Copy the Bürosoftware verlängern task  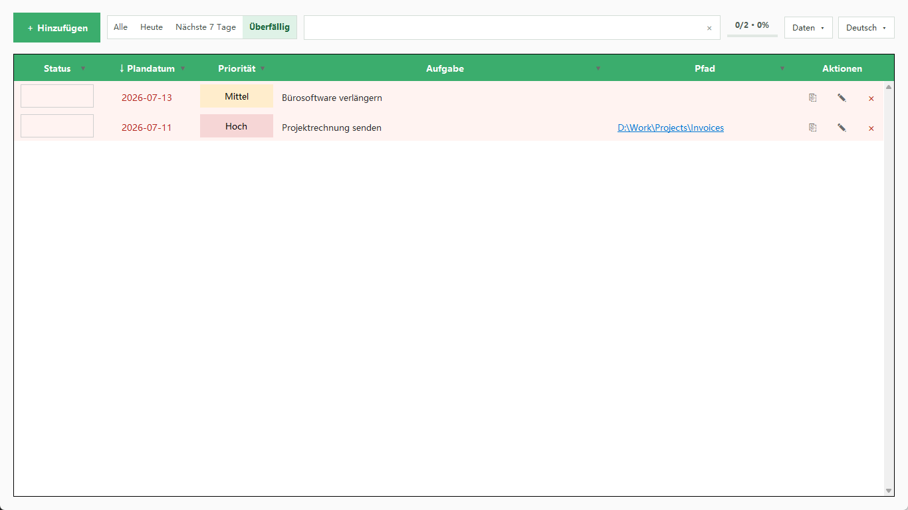click(812, 98)
